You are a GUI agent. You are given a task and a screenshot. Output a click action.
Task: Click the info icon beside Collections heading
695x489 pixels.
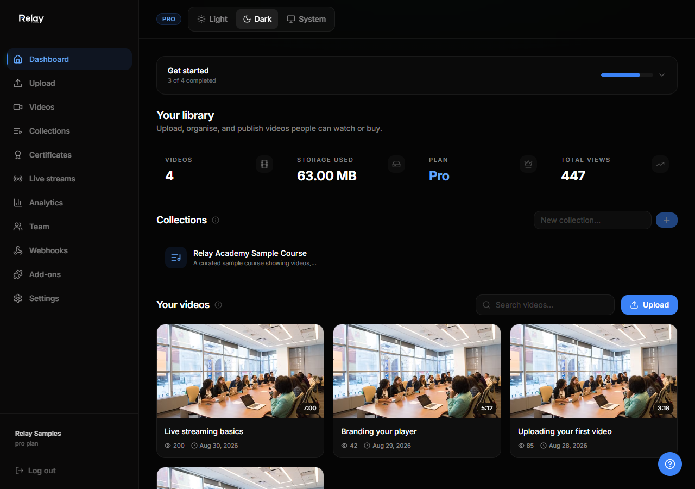coord(216,220)
